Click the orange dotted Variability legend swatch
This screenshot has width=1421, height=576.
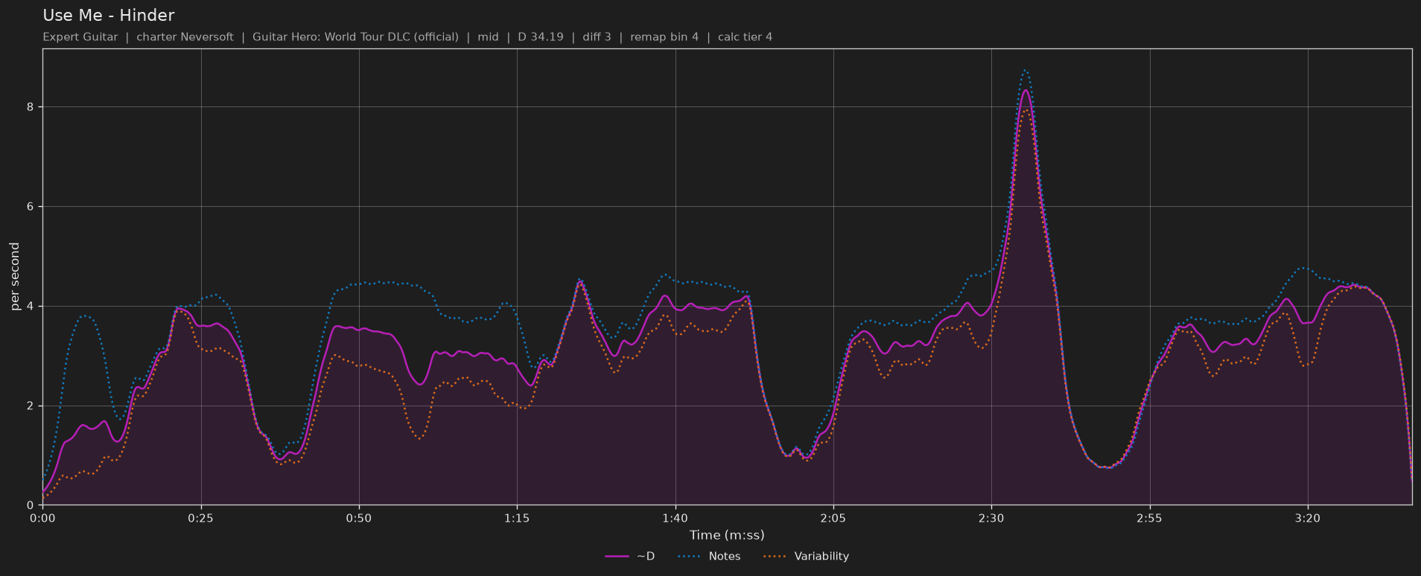pos(775,556)
